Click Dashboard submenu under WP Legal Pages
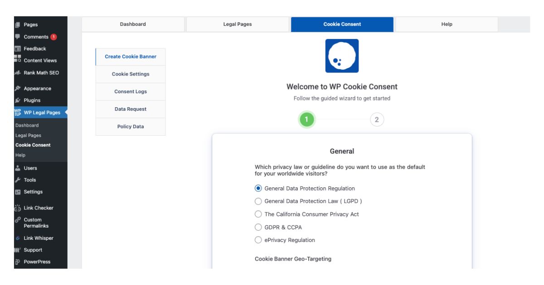This screenshot has width=544, height=285. [27, 125]
